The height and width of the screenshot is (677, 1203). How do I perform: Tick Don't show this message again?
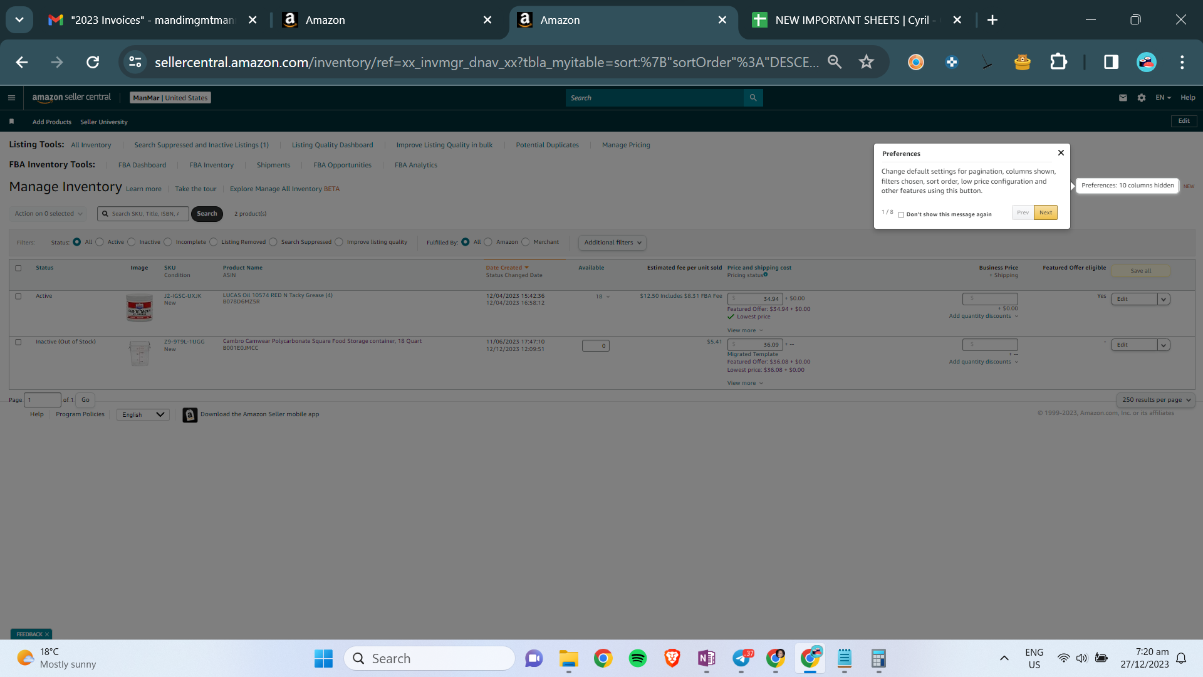coord(901,215)
